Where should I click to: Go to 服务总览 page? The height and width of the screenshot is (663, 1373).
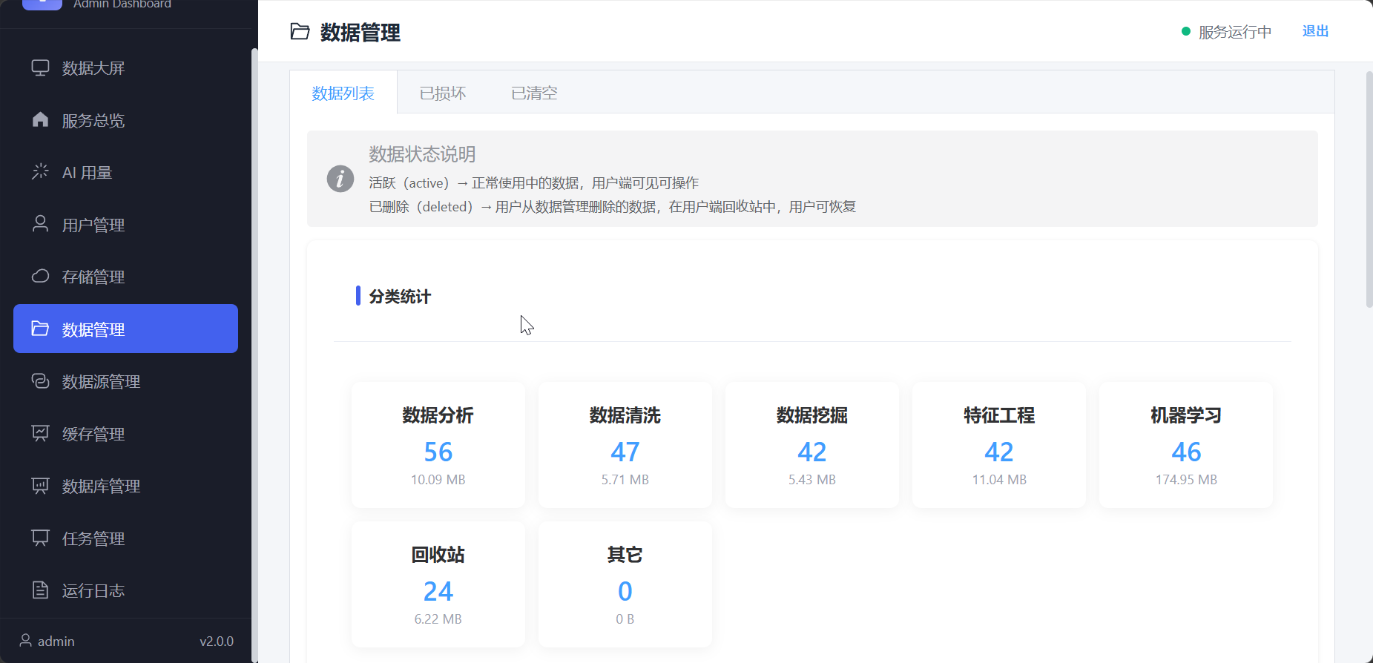pyautogui.click(x=125, y=120)
